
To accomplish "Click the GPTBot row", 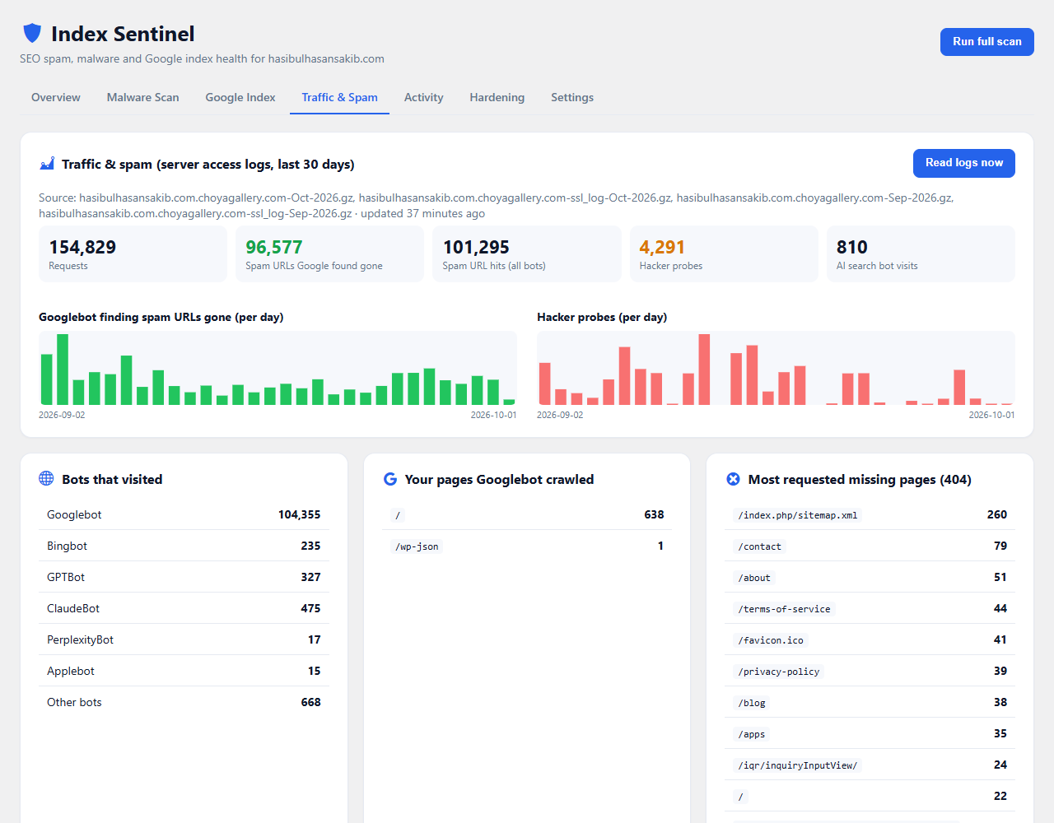I will tap(184, 577).
